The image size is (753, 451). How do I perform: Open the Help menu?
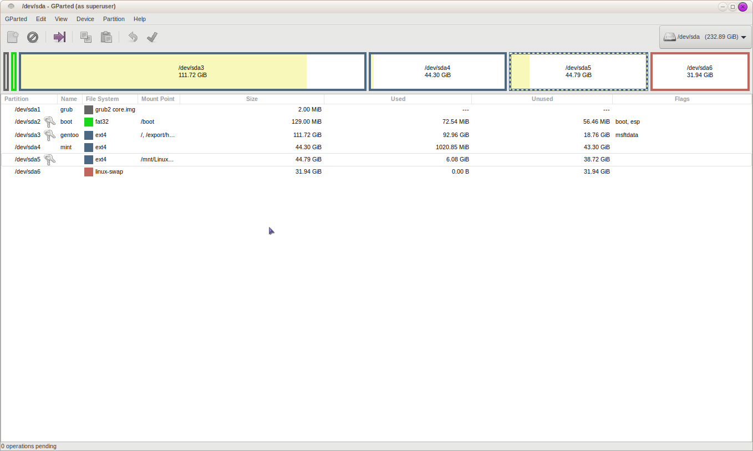point(140,19)
